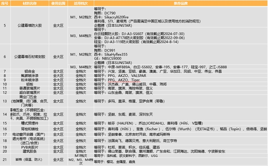Viewport: 268px width, 166px height.
Task: Click the 序号 column header
Action: [x=5, y=3]
